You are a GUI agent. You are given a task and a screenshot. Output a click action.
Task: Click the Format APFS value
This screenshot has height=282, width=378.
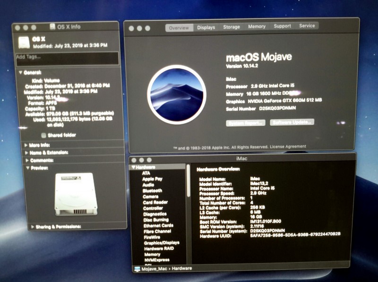point(51,103)
